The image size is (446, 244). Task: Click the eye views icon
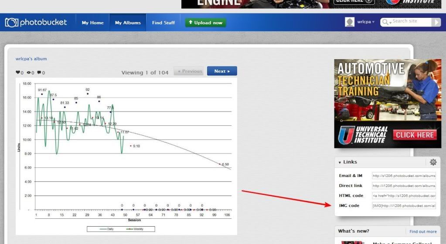pyautogui.click(x=29, y=73)
